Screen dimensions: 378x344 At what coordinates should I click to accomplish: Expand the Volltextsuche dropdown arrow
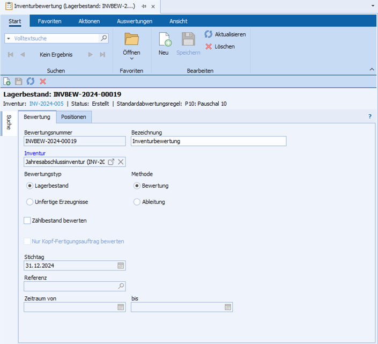tap(9, 39)
